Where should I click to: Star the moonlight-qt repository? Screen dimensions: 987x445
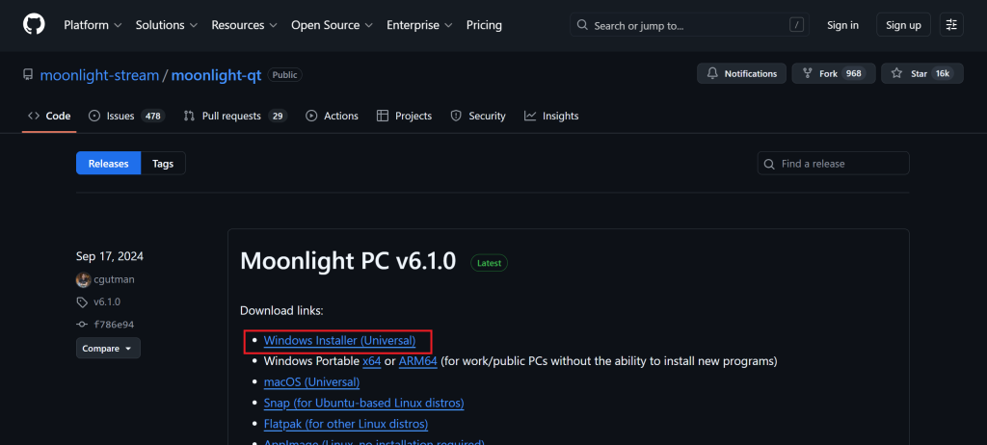921,74
